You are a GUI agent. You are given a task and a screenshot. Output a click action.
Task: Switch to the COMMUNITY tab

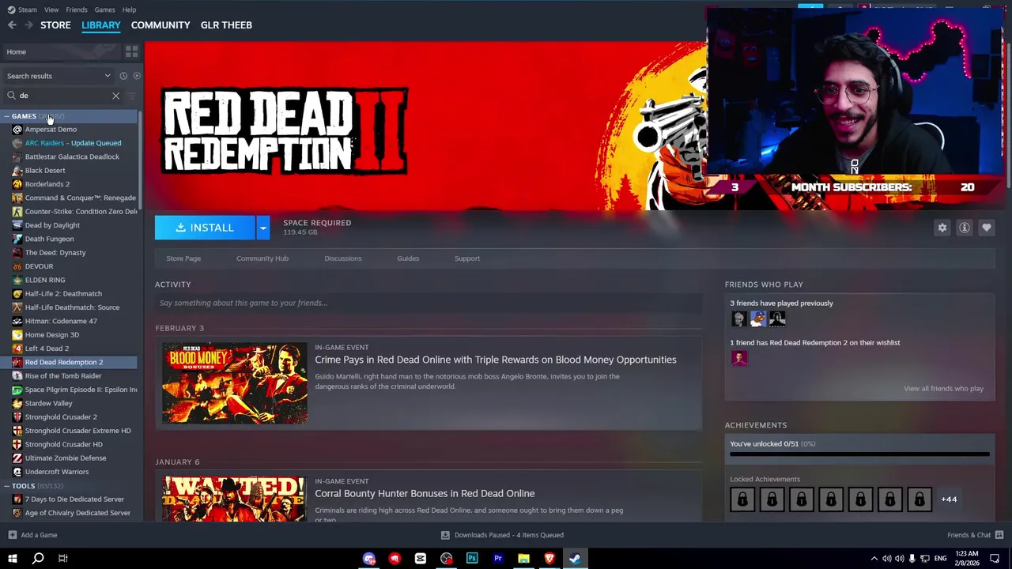pyautogui.click(x=160, y=25)
